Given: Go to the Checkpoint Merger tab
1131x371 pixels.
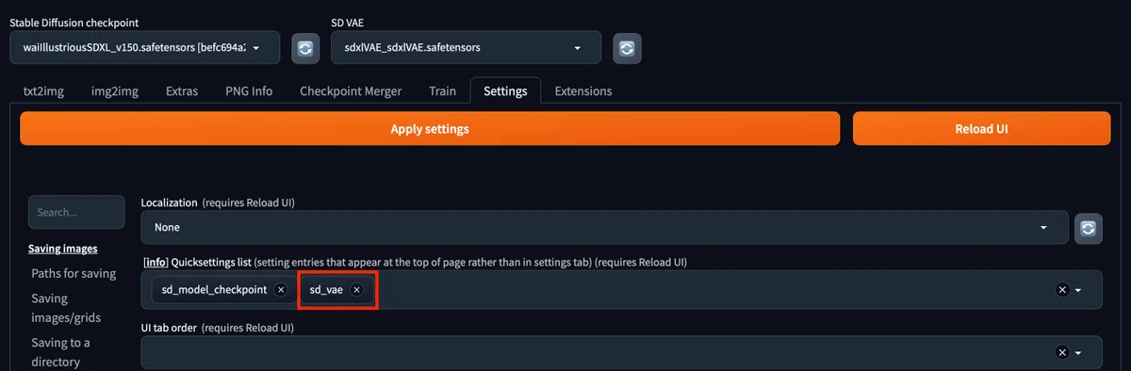Looking at the screenshot, I should coord(351,91).
